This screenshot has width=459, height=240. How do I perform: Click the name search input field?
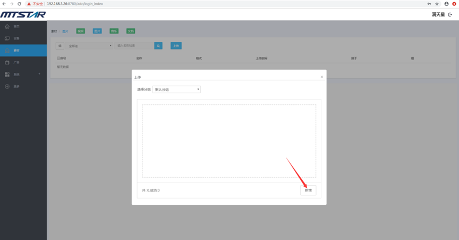point(134,46)
